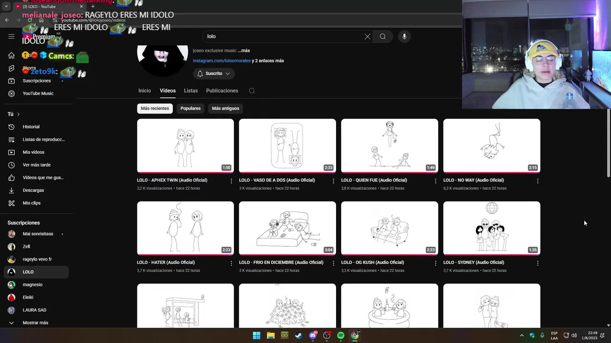Viewport: 611px width, 343px height.
Task: Switch to the Listas channel tab
Action: (190, 91)
